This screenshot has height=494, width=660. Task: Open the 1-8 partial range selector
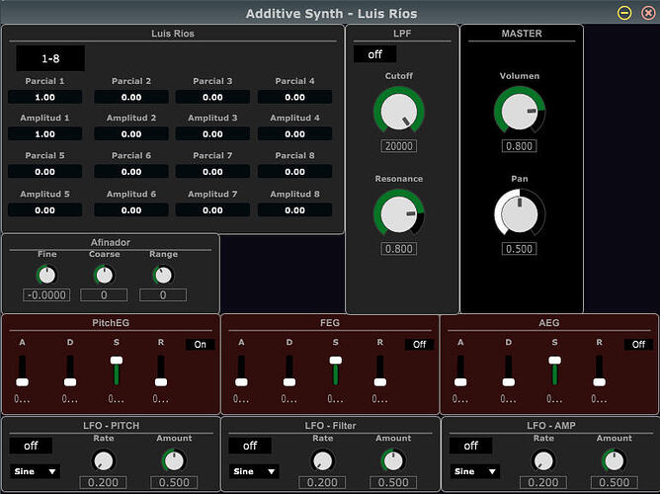click(50, 58)
